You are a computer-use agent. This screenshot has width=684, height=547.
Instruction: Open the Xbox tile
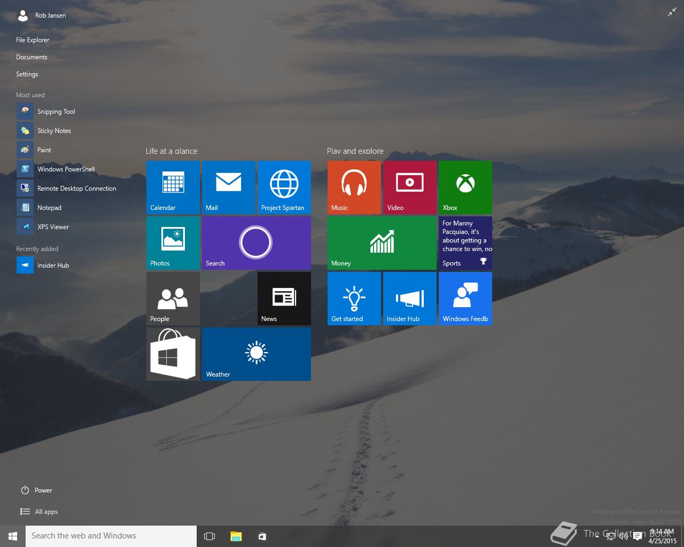click(465, 187)
